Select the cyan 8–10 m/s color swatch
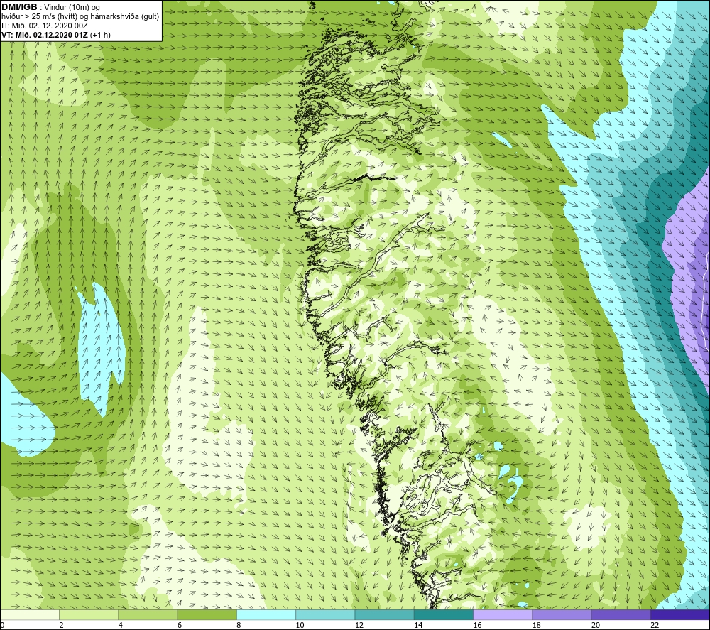The image size is (710, 630). (266, 614)
